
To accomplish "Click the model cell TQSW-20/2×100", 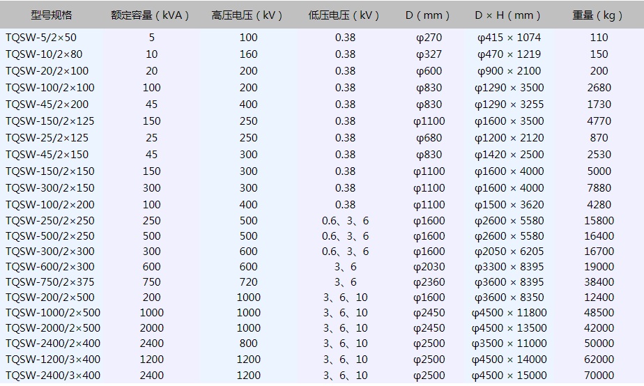I will 47,71.
